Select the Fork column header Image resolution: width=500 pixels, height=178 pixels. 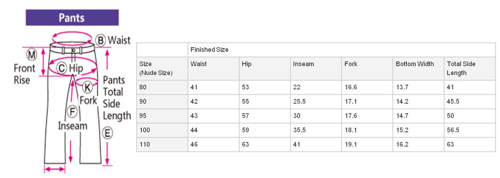[367, 69]
